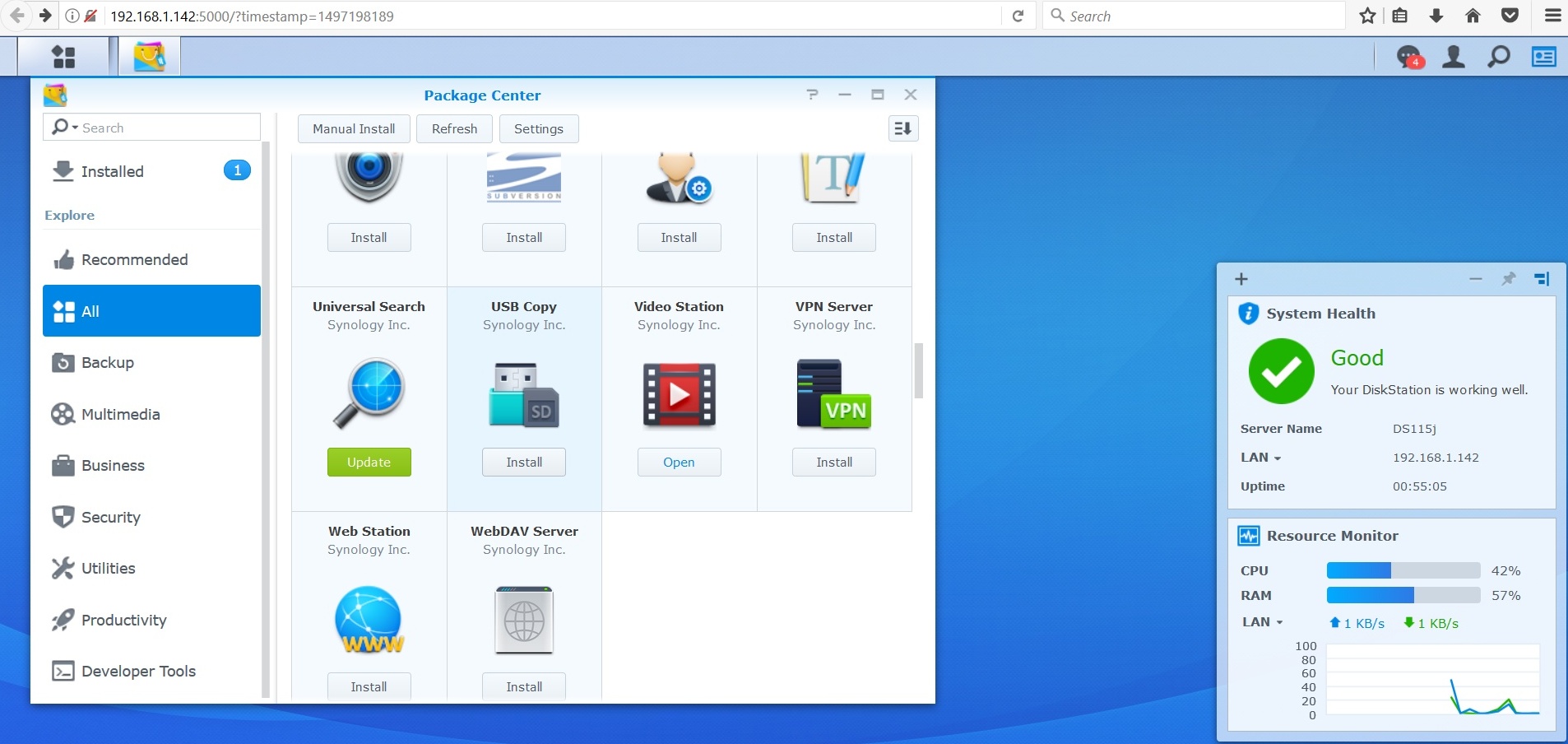Click the Manual Install button

point(354,128)
